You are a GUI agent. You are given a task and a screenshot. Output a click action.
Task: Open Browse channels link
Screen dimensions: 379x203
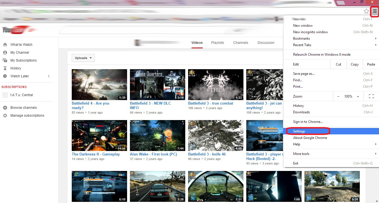(24, 108)
